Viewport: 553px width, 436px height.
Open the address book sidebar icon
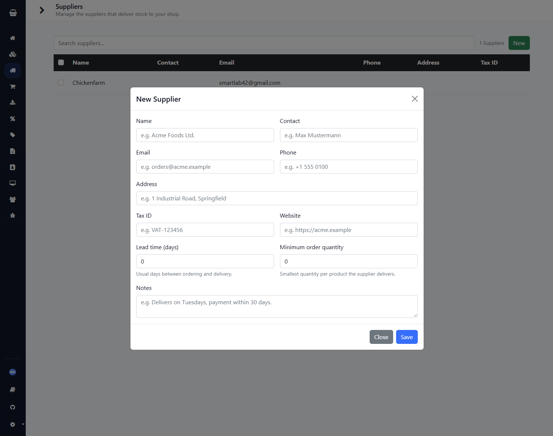pos(12,167)
